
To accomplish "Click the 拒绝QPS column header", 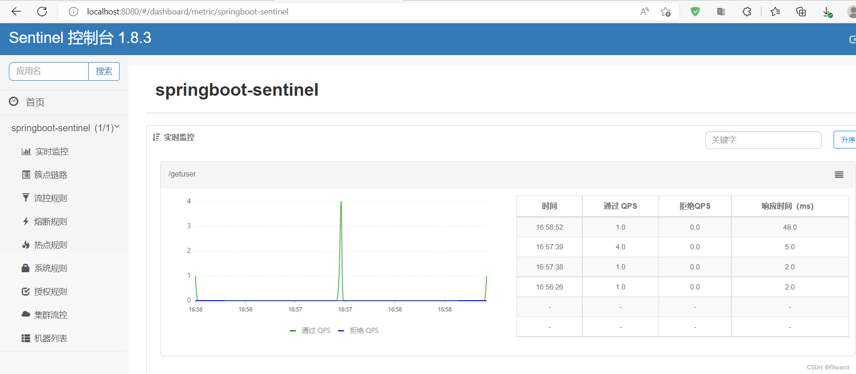I will tap(695, 206).
